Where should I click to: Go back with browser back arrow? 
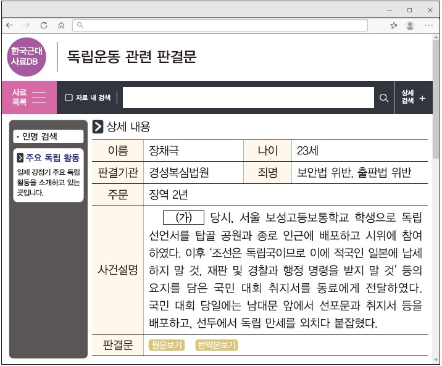[x=10, y=25]
